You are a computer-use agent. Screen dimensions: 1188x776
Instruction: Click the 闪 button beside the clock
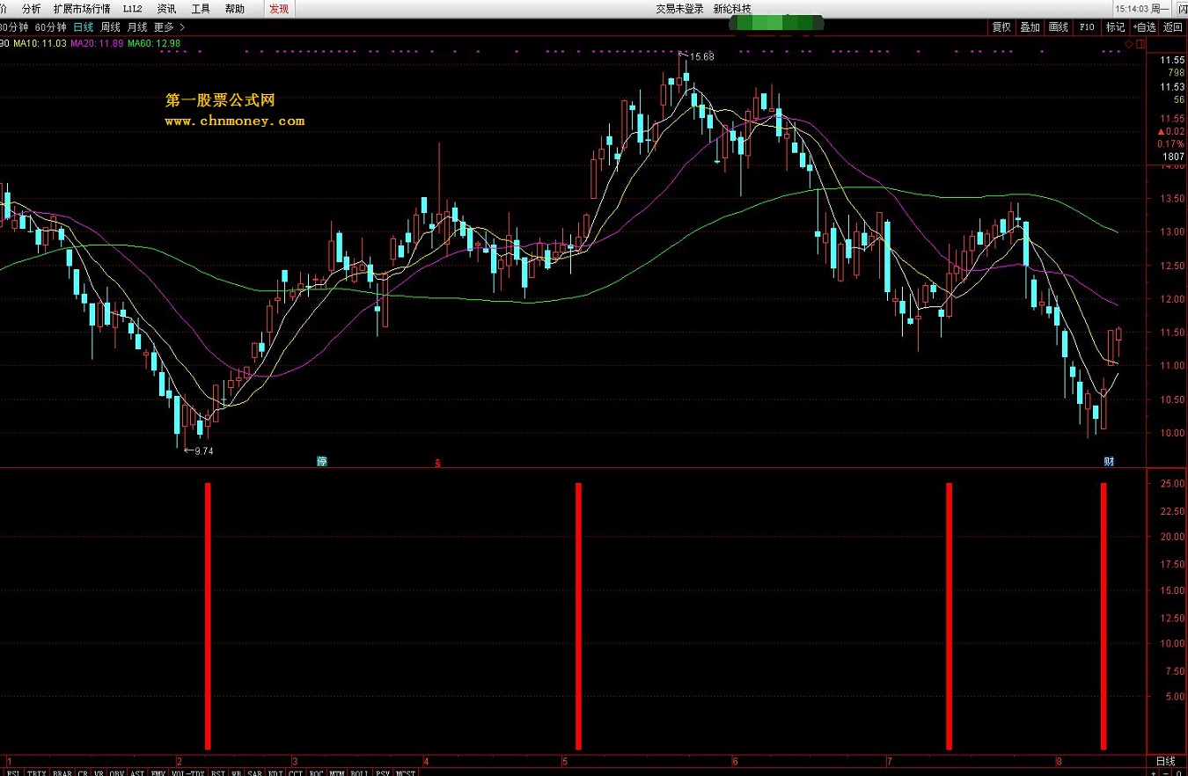[x=1182, y=9]
